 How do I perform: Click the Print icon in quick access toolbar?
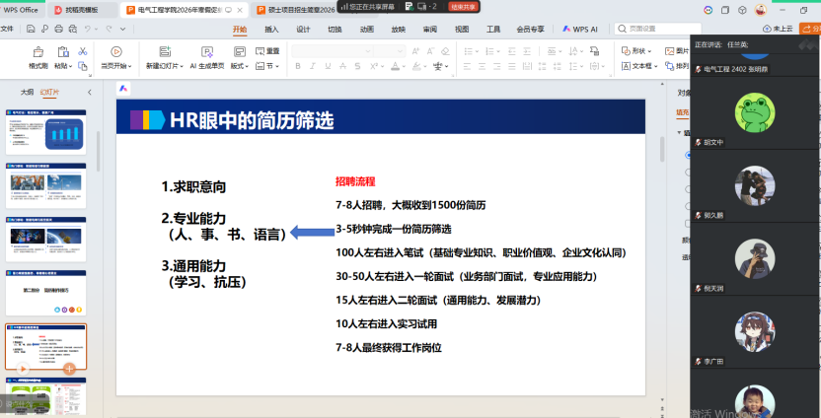point(58,30)
